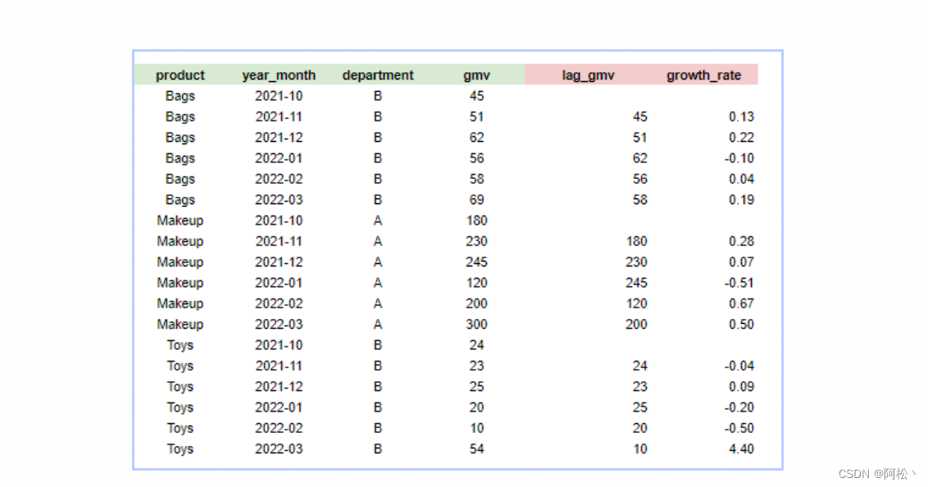Click the department column header
This screenshot has height=487, width=928.
coord(378,75)
